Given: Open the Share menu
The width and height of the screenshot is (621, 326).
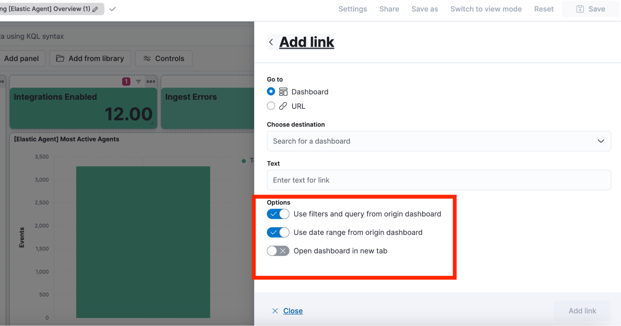Looking at the screenshot, I should (389, 9).
